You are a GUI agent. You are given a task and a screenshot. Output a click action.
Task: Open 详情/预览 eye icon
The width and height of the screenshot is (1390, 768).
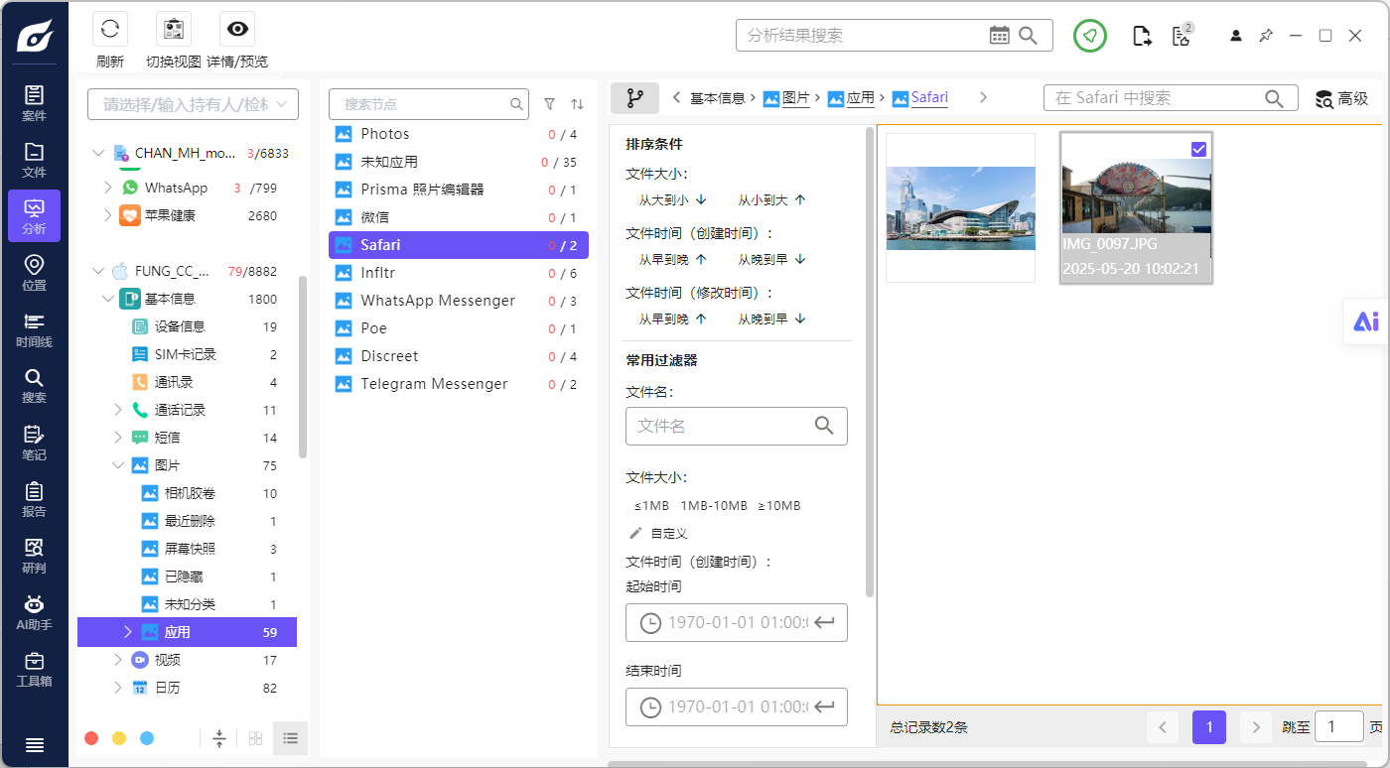[237, 29]
